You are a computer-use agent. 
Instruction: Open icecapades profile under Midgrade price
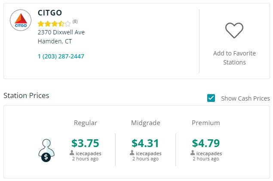coord(149,153)
